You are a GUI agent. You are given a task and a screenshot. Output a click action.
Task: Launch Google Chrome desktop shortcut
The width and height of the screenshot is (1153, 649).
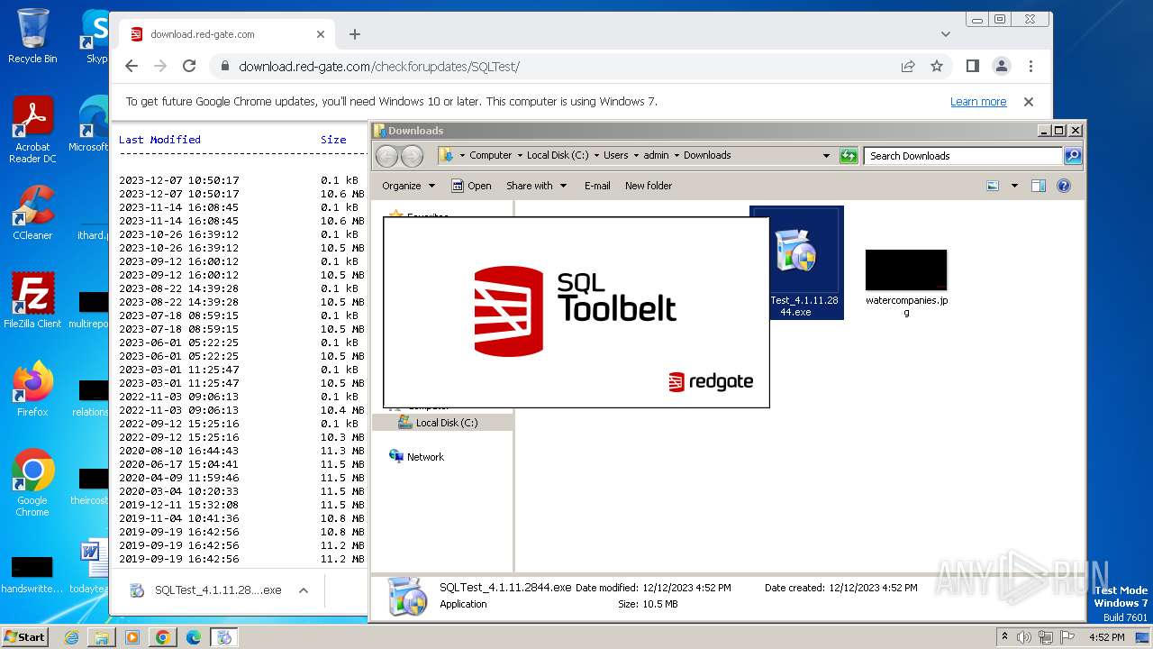pyautogui.click(x=32, y=482)
